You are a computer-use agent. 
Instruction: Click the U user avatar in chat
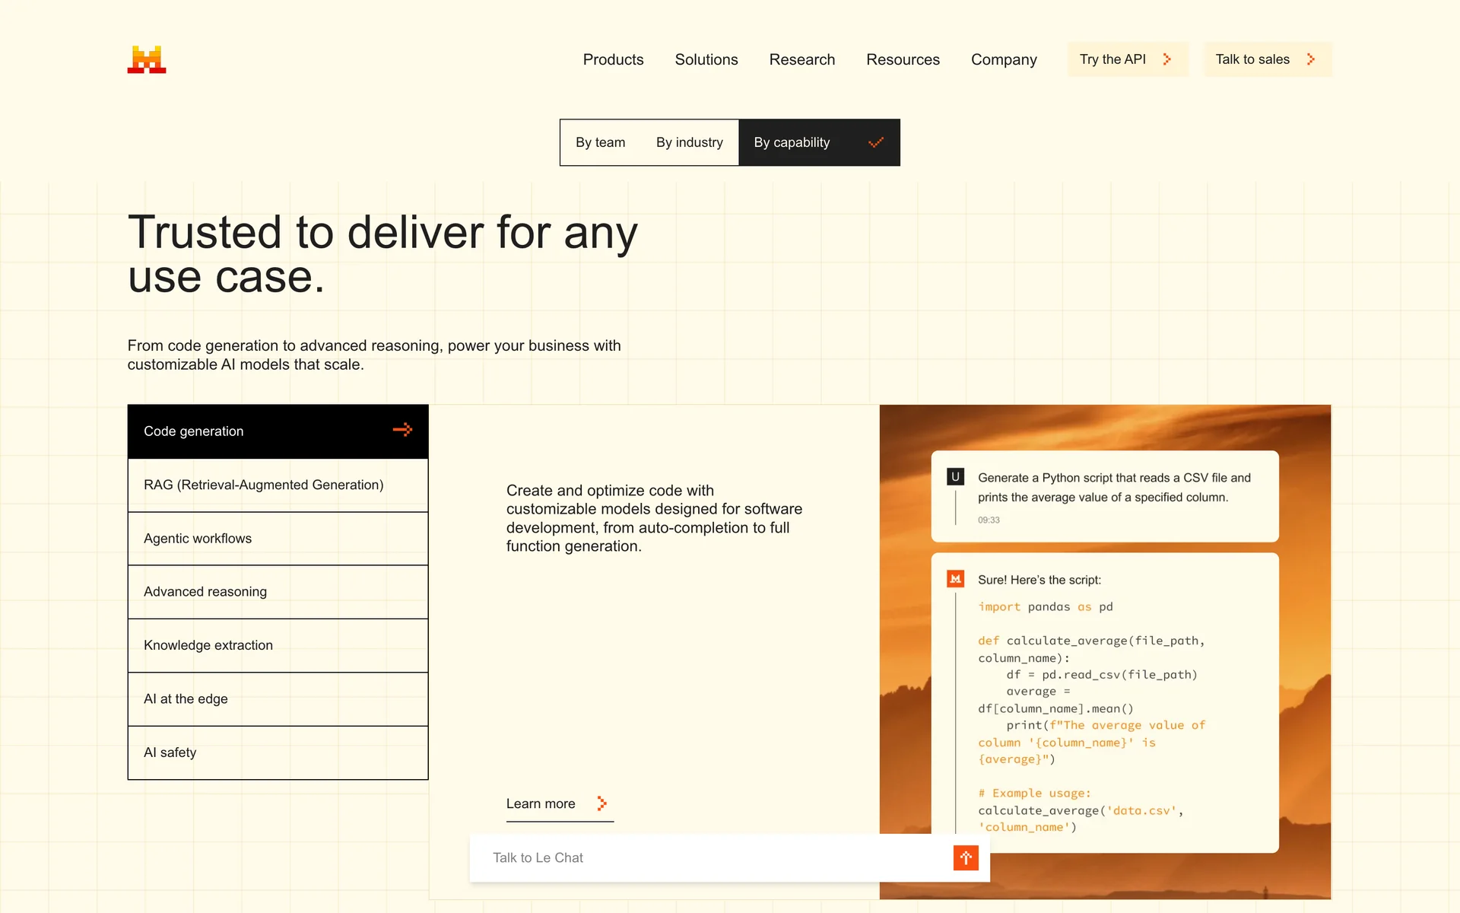pos(955,477)
